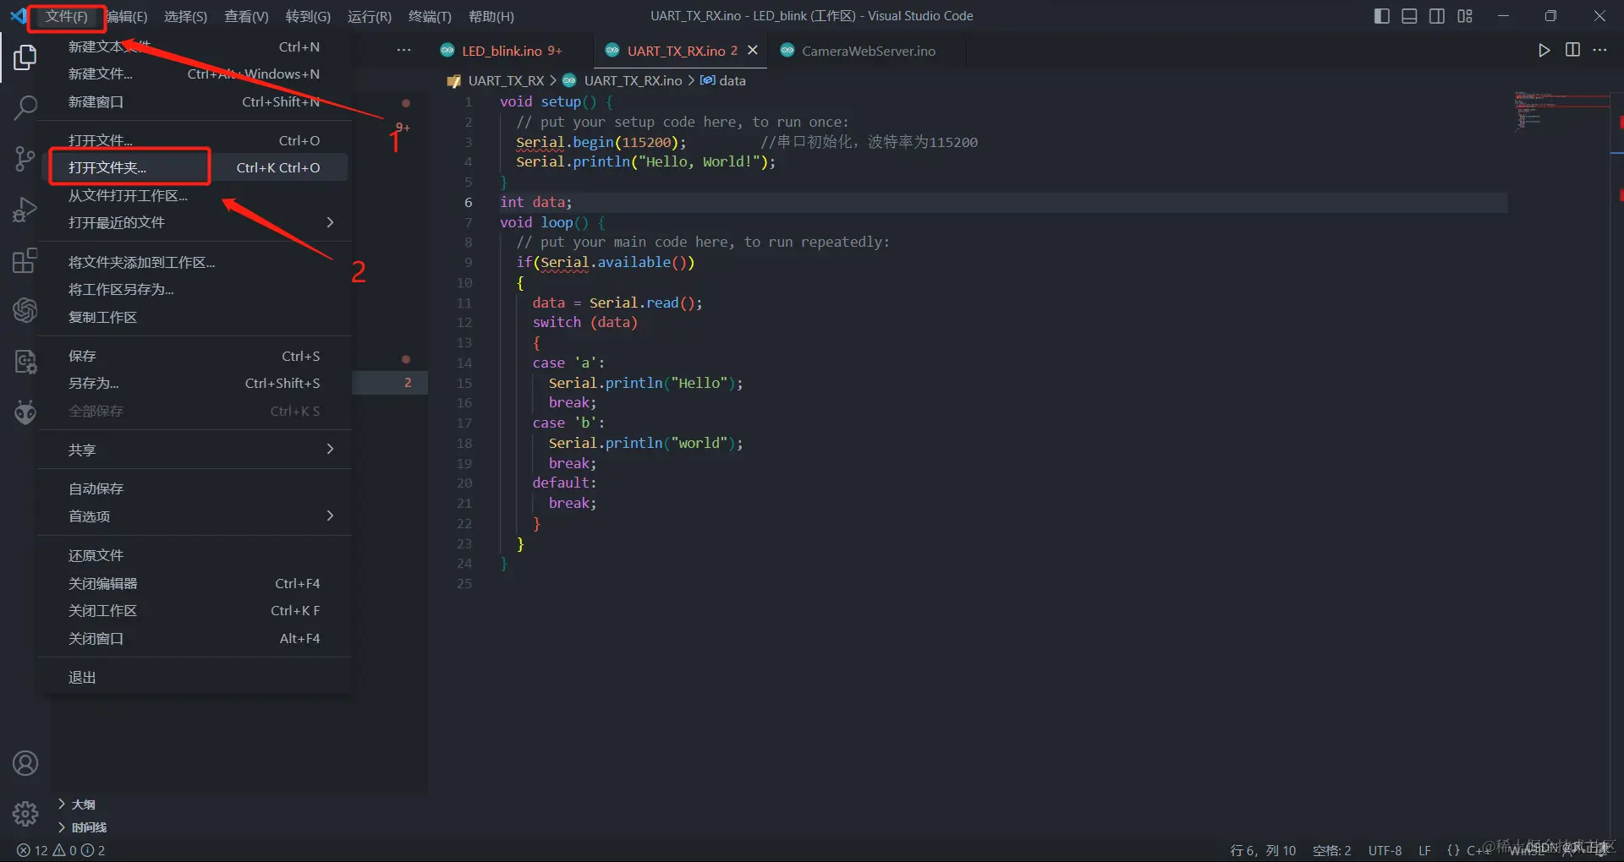Choose 打开文件... from the File menu
Viewport: 1624px width, 862px height.
195,140
